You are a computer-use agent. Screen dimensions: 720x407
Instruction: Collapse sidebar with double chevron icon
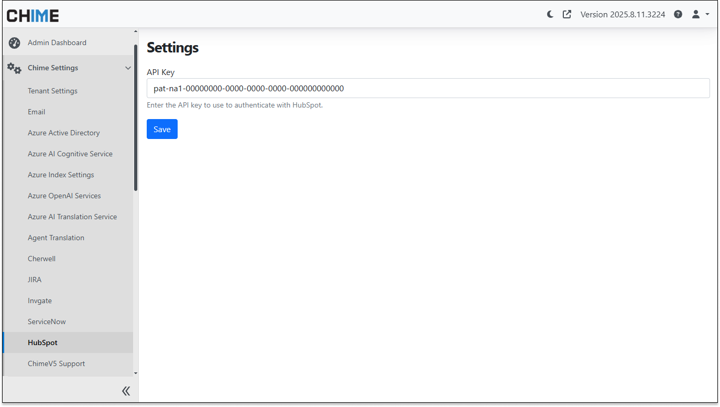tap(126, 391)
